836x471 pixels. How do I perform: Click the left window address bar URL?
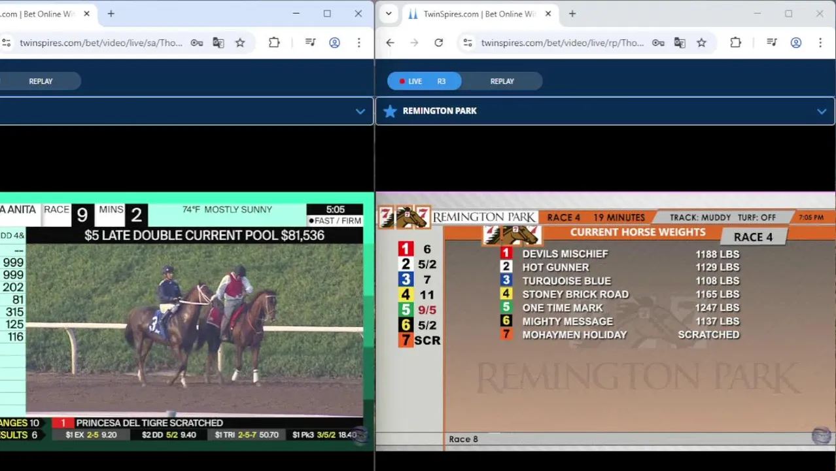(x=101, y=43)
